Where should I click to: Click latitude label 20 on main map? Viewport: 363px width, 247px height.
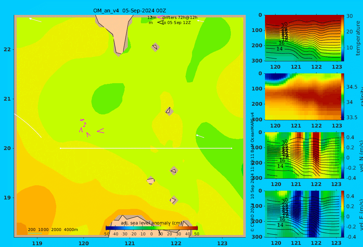coord(7,148)
